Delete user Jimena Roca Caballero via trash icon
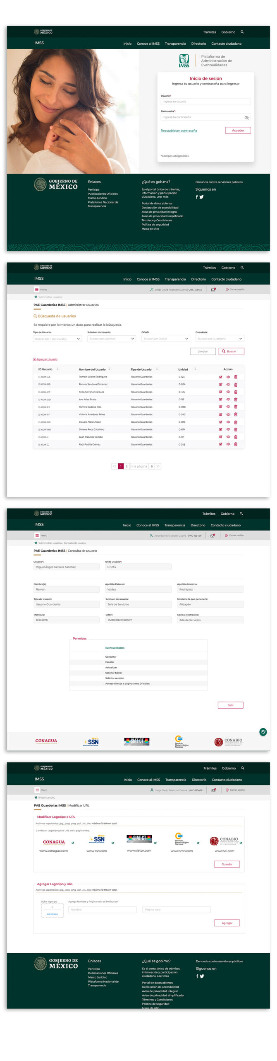 pyautogui.click(x=236, y=429)
